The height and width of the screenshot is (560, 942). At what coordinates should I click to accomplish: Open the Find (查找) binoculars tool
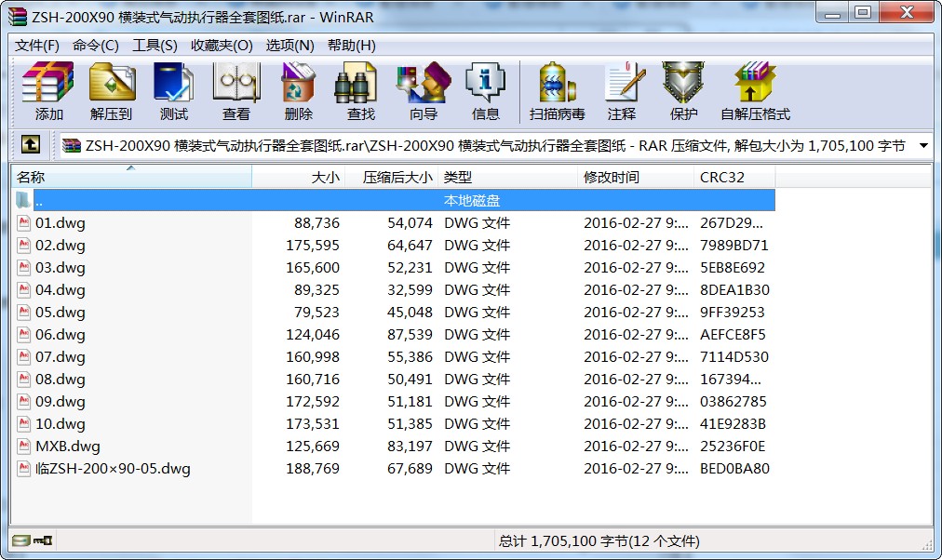click(x=360, y=91)
